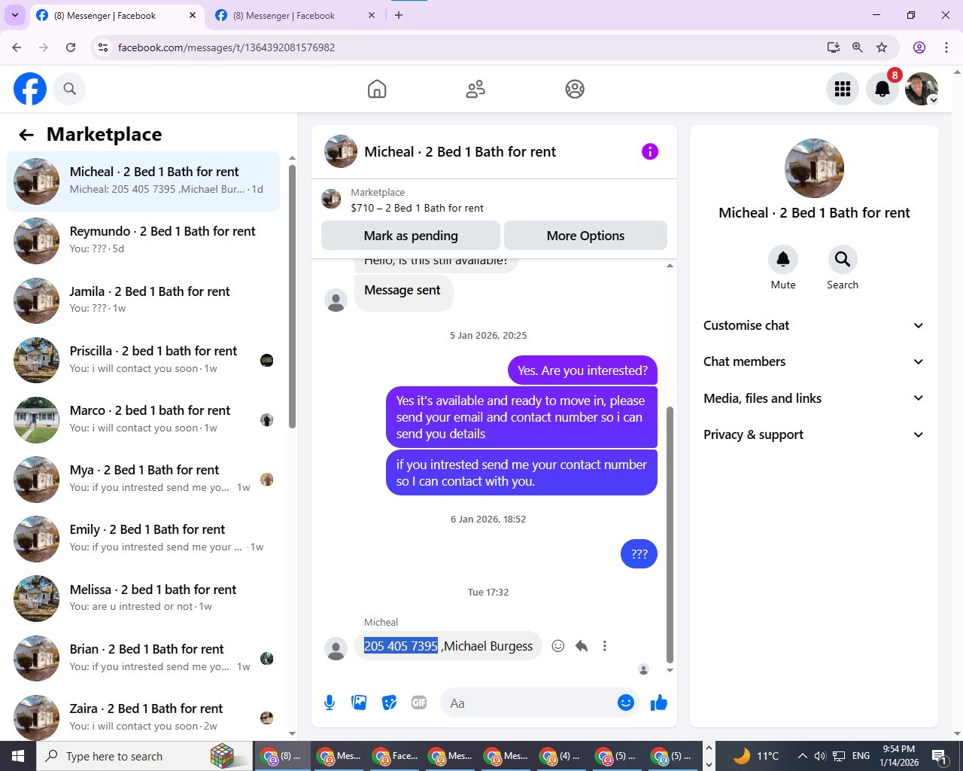Image resolution: width=963 pixels, height=771 pixels.
Task: Go to the Home feed icon
Action: pos(377,89)
